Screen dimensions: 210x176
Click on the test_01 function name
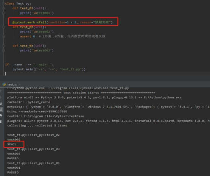pos(26,8)
